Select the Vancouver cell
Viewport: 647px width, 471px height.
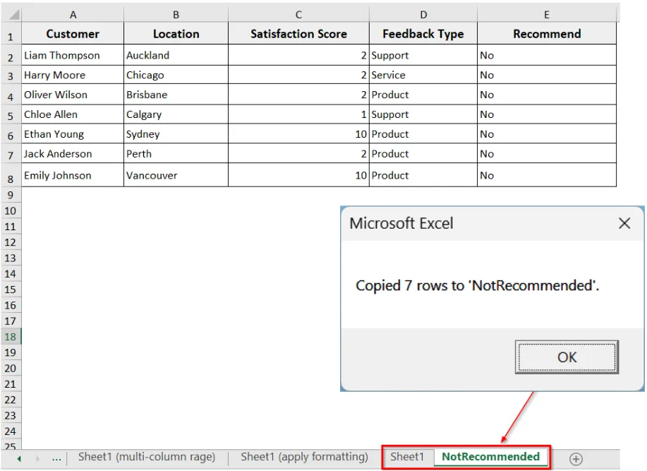[x=176, y=175]
